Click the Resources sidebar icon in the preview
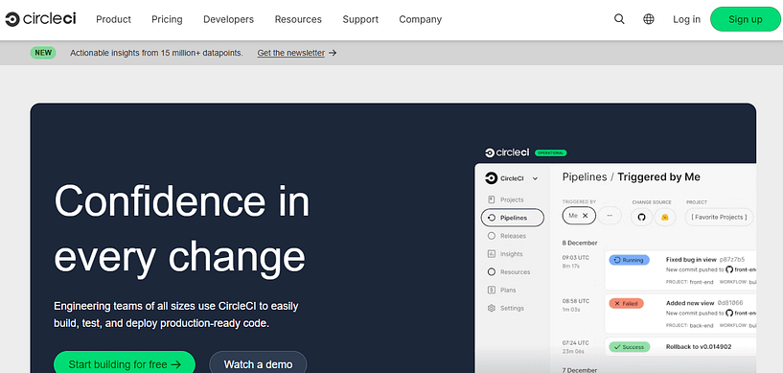The image size is (783, 373). tap(492, 272)
